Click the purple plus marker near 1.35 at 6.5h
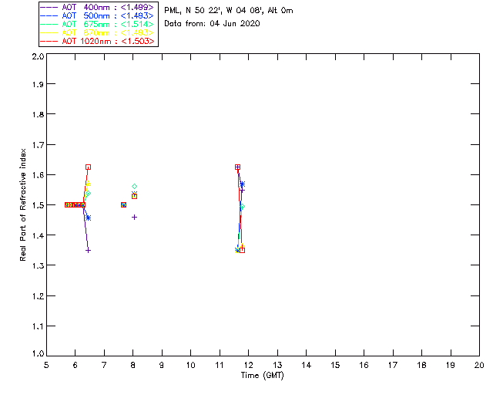 point(89,251)
